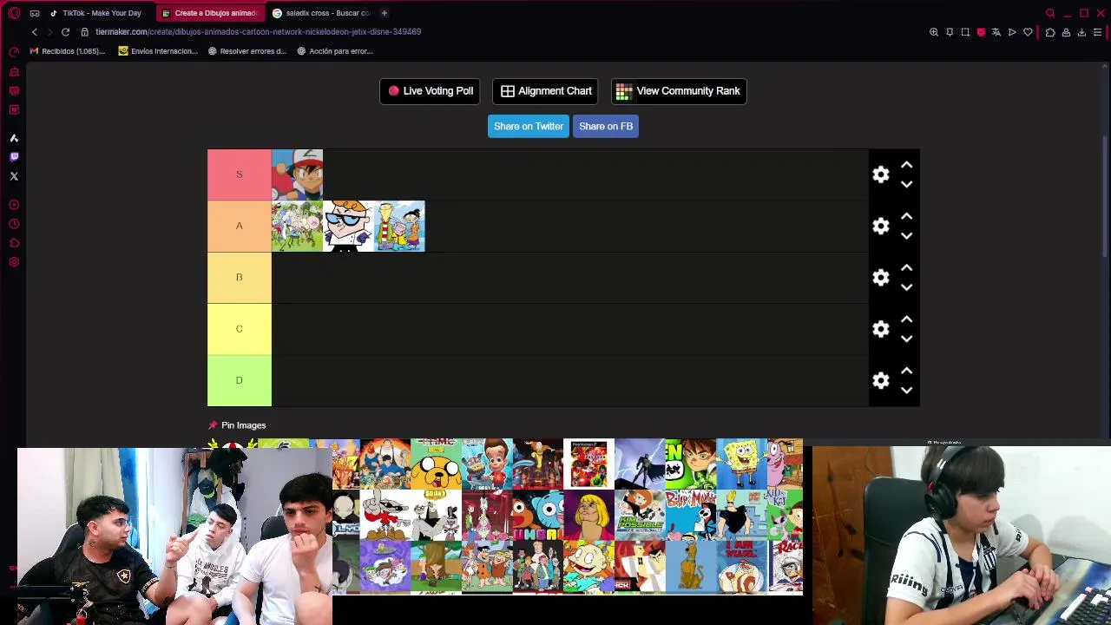The image size is (1111, 625).
Task: Open Twitch in the browser sidebar
Action: (x=14, y=157)
